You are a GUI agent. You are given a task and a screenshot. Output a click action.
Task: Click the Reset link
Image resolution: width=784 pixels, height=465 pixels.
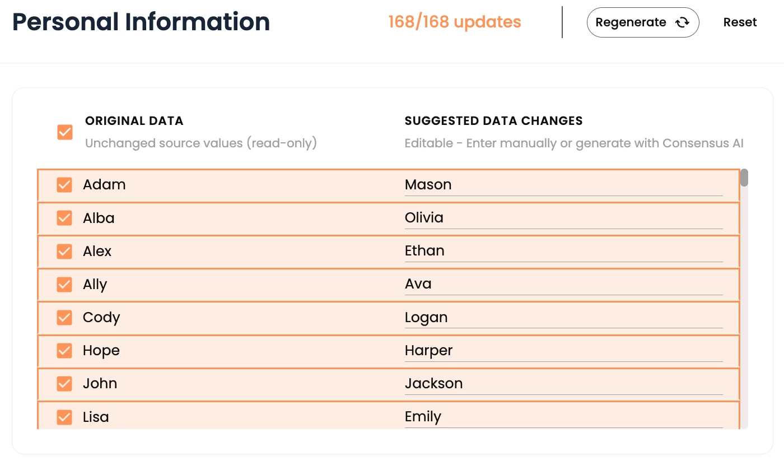(x=740, y=22)
